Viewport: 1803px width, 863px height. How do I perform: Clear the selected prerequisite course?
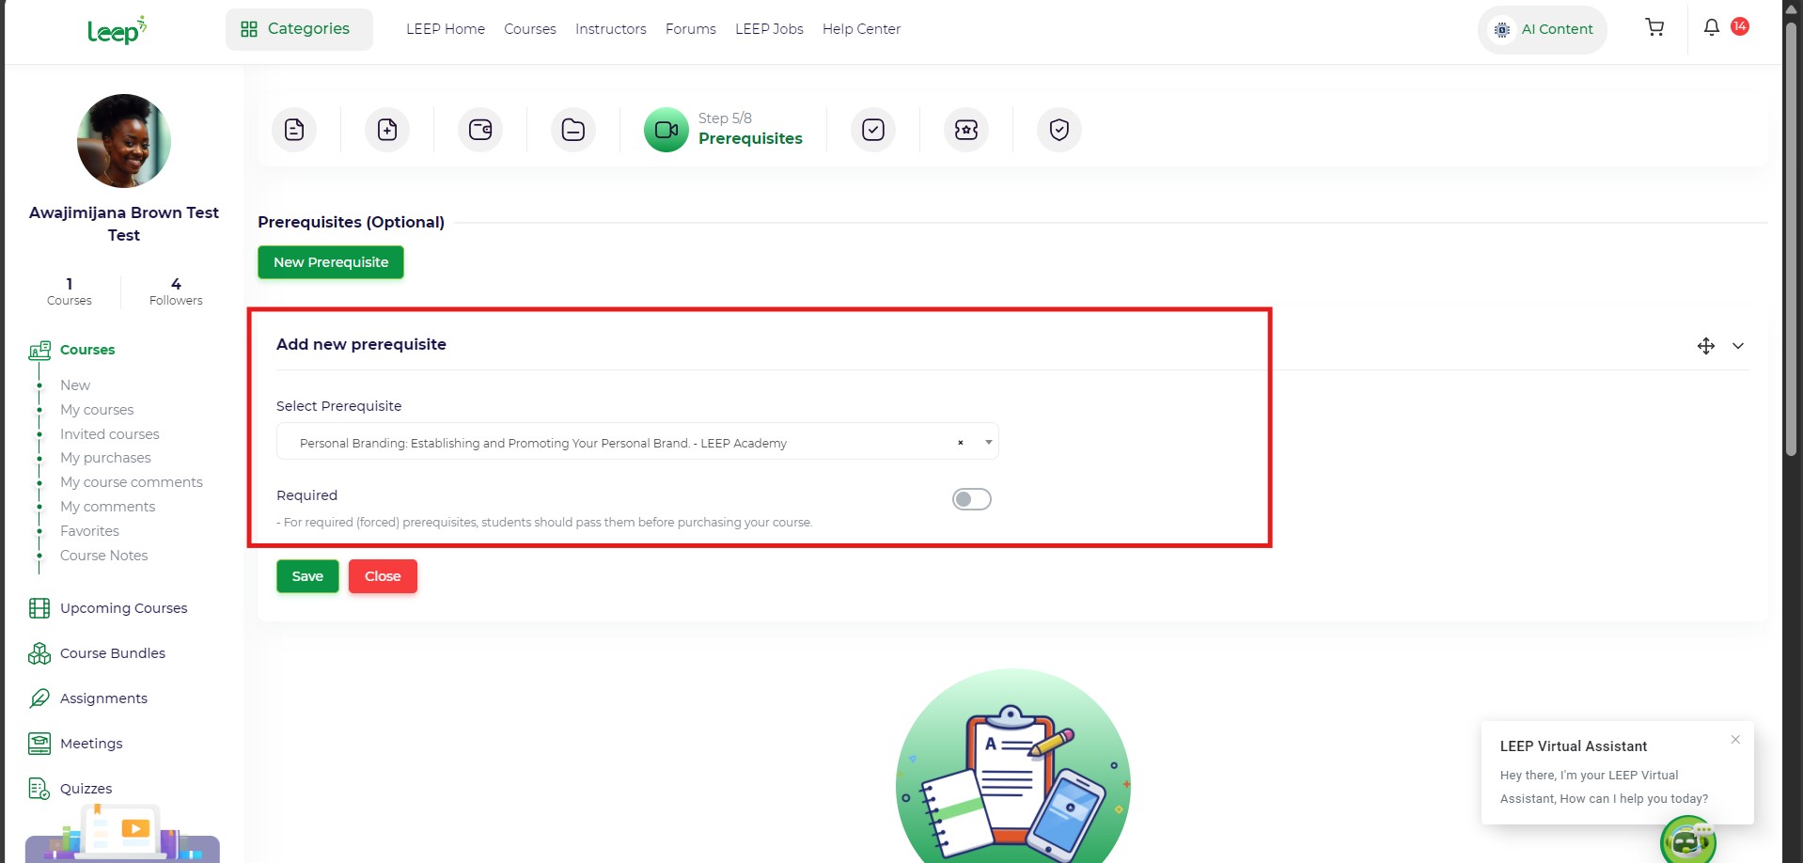(x=960, y=443)
